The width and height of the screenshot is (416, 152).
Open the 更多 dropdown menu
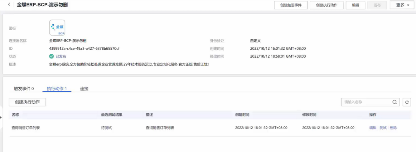[402, 5]
